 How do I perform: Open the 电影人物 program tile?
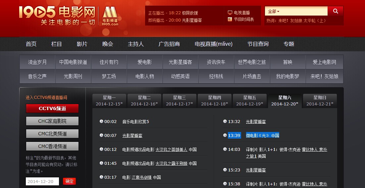click(x=144, y=76)
